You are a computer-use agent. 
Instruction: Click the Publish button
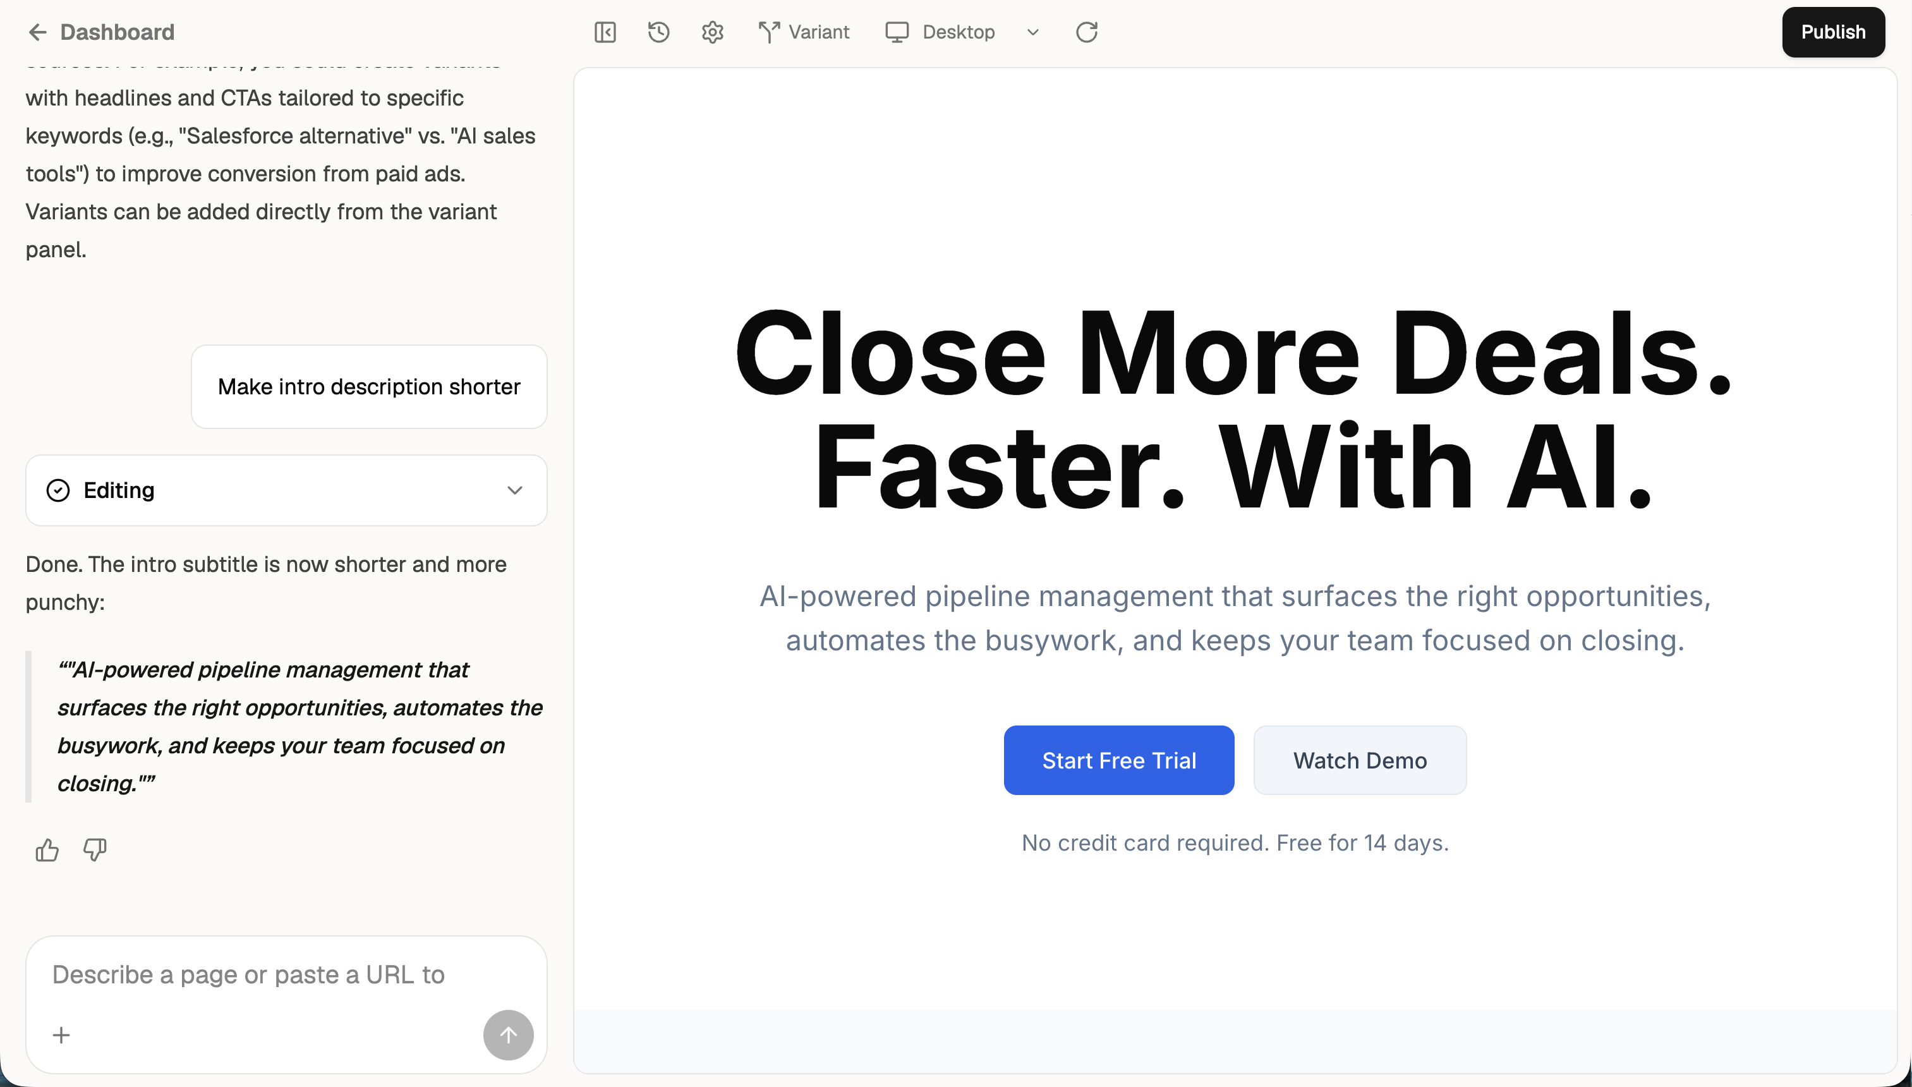click(1833, 32)
